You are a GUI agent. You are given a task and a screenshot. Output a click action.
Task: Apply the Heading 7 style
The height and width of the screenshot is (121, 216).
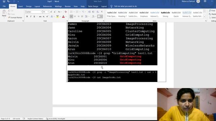point(123,14)
